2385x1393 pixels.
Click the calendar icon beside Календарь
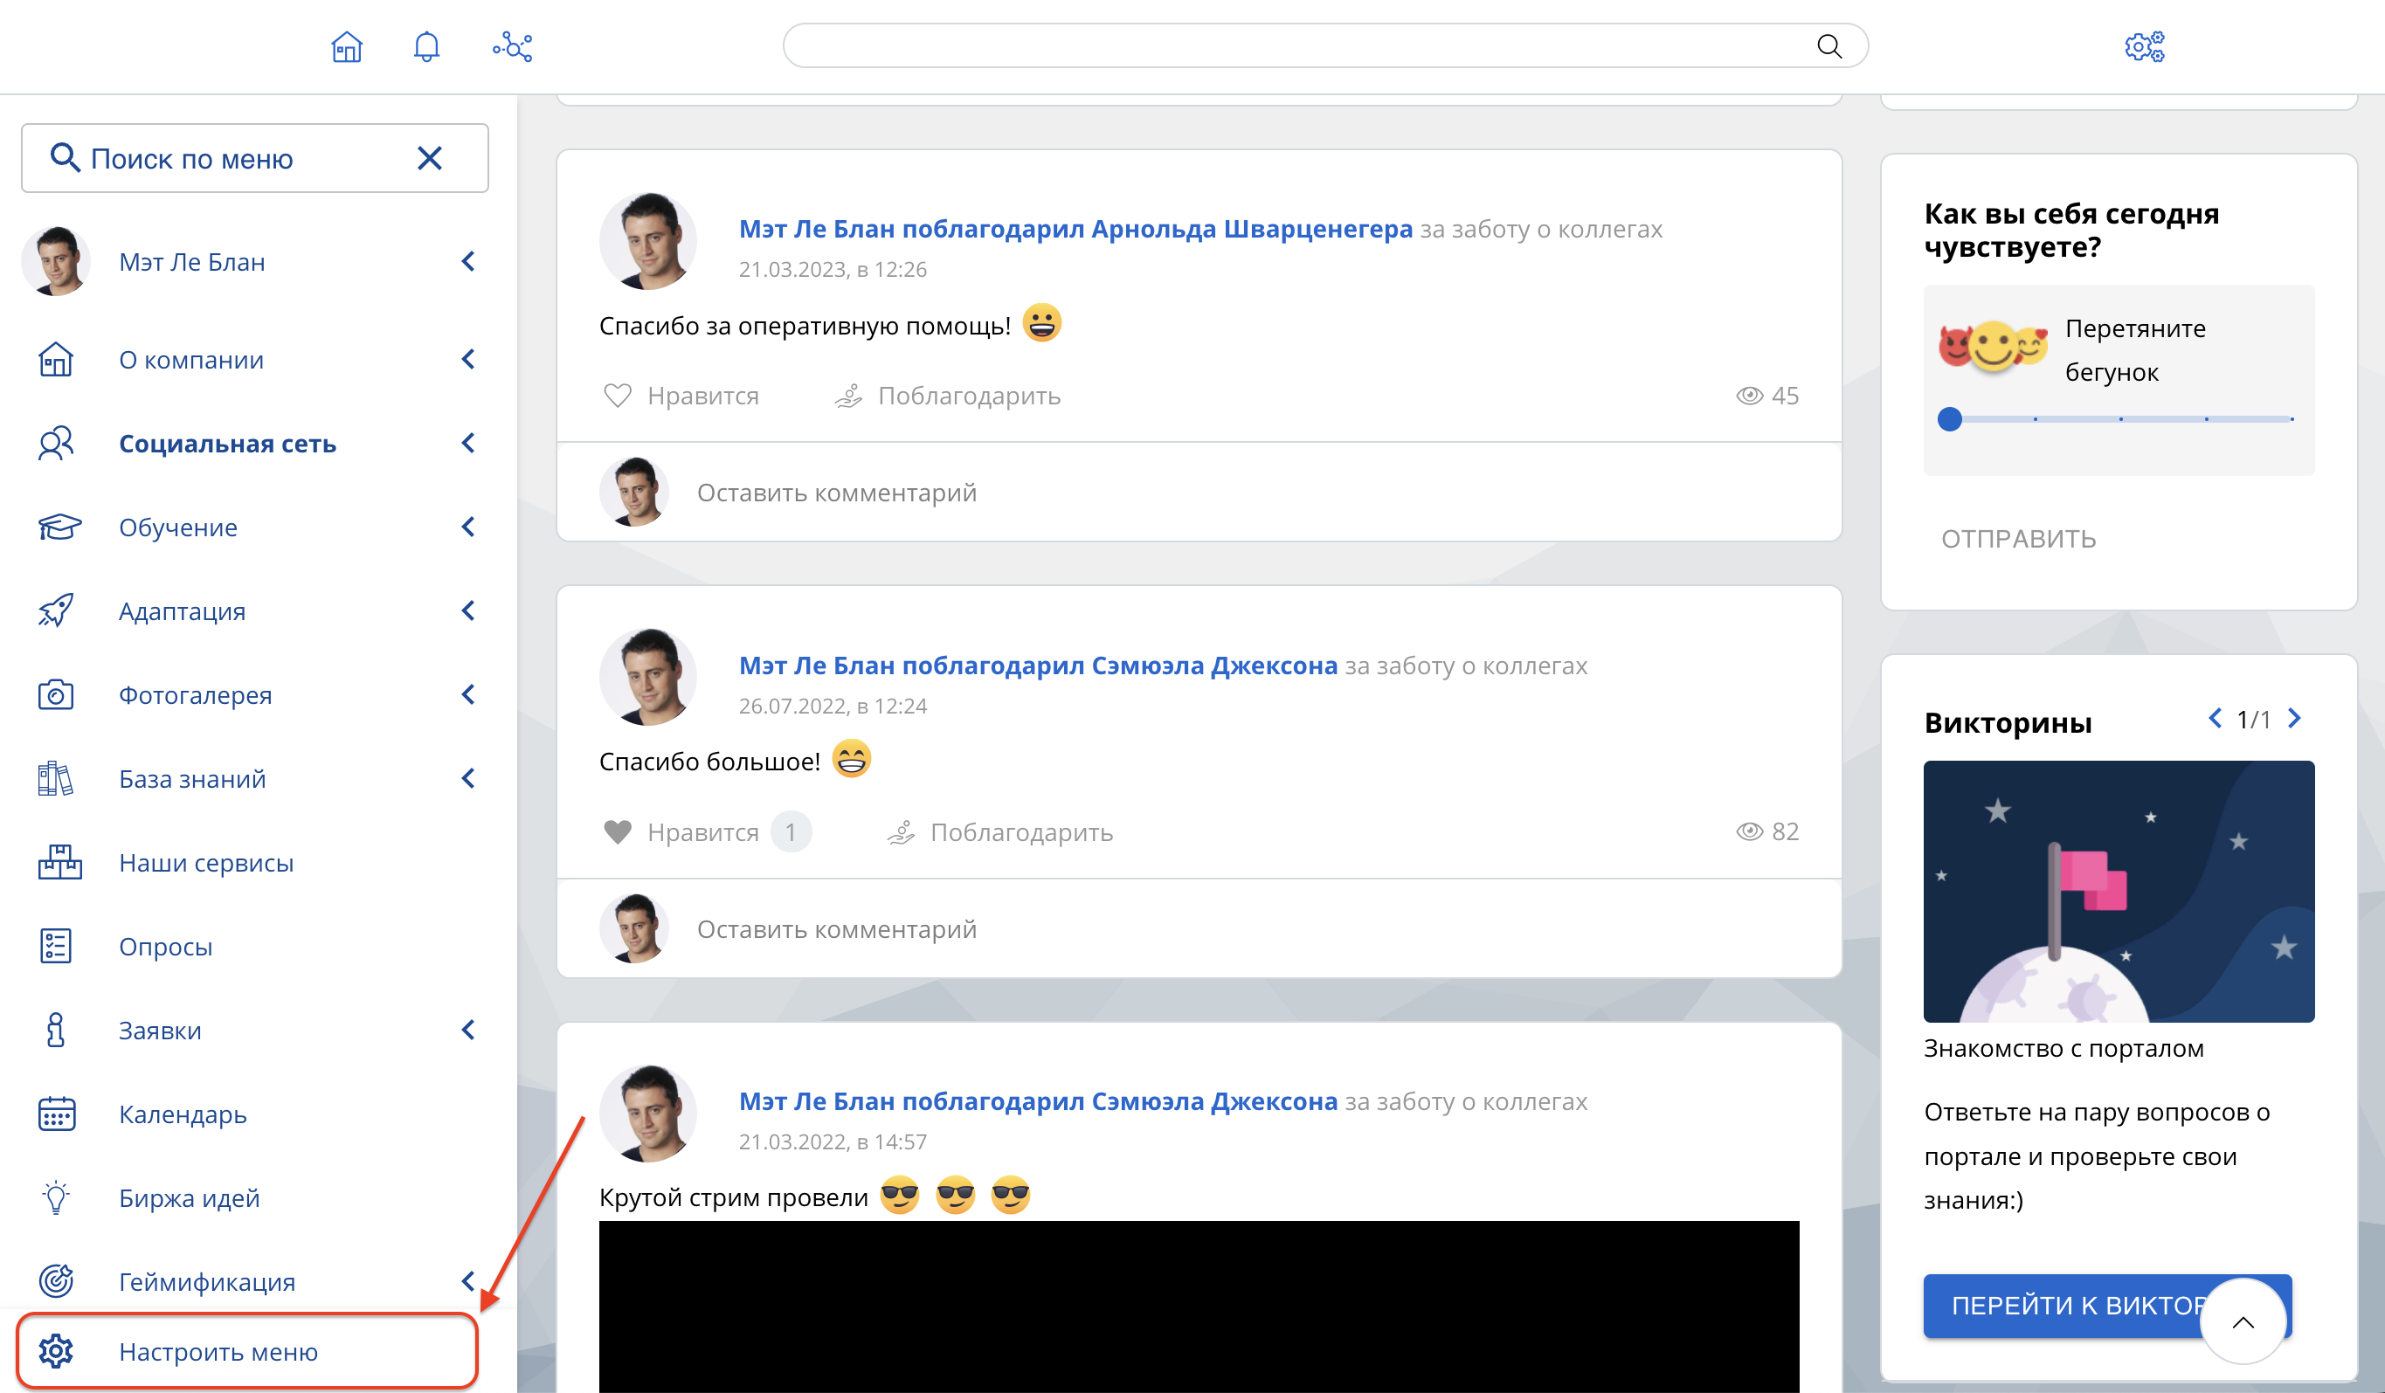pyautogui.click(x=56, y=1114)
